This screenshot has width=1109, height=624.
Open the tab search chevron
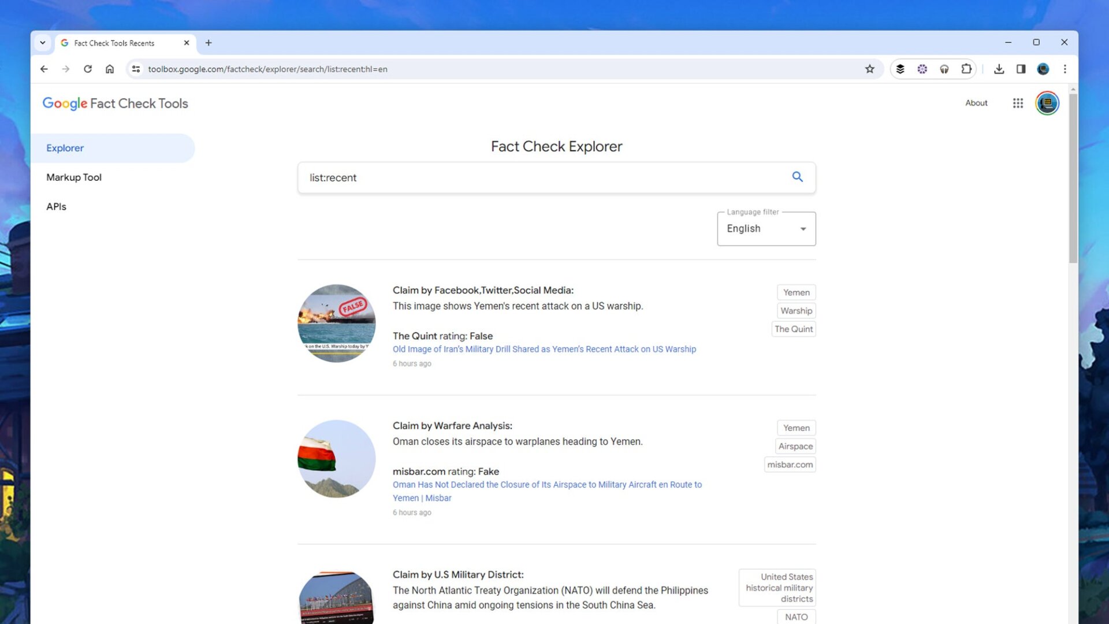coord(43,43)
